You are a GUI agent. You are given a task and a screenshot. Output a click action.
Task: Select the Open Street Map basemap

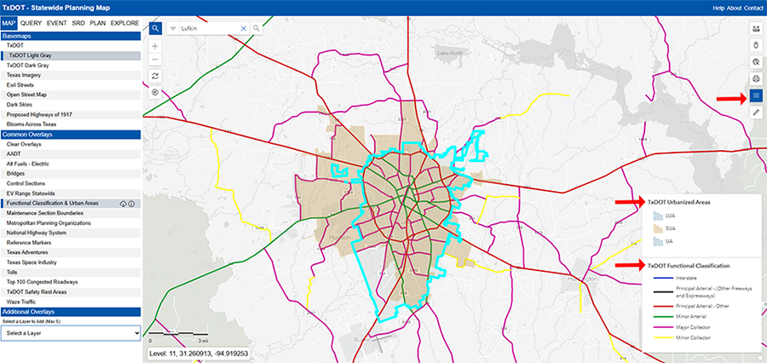71,95
